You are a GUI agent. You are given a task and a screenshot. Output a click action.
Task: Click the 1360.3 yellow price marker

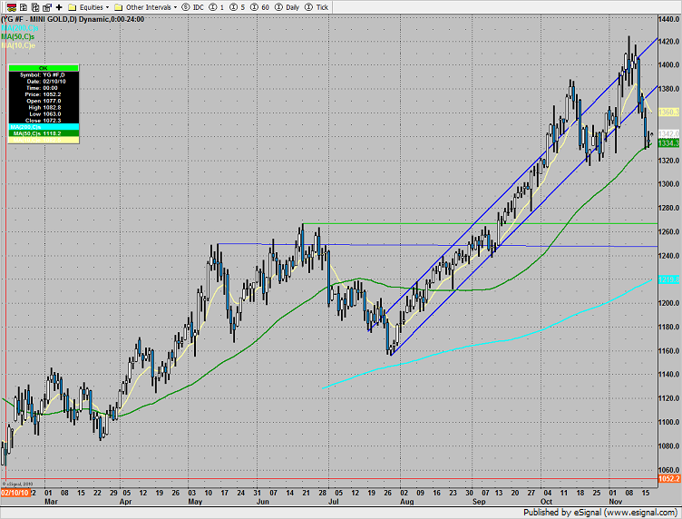pos(669,113)
